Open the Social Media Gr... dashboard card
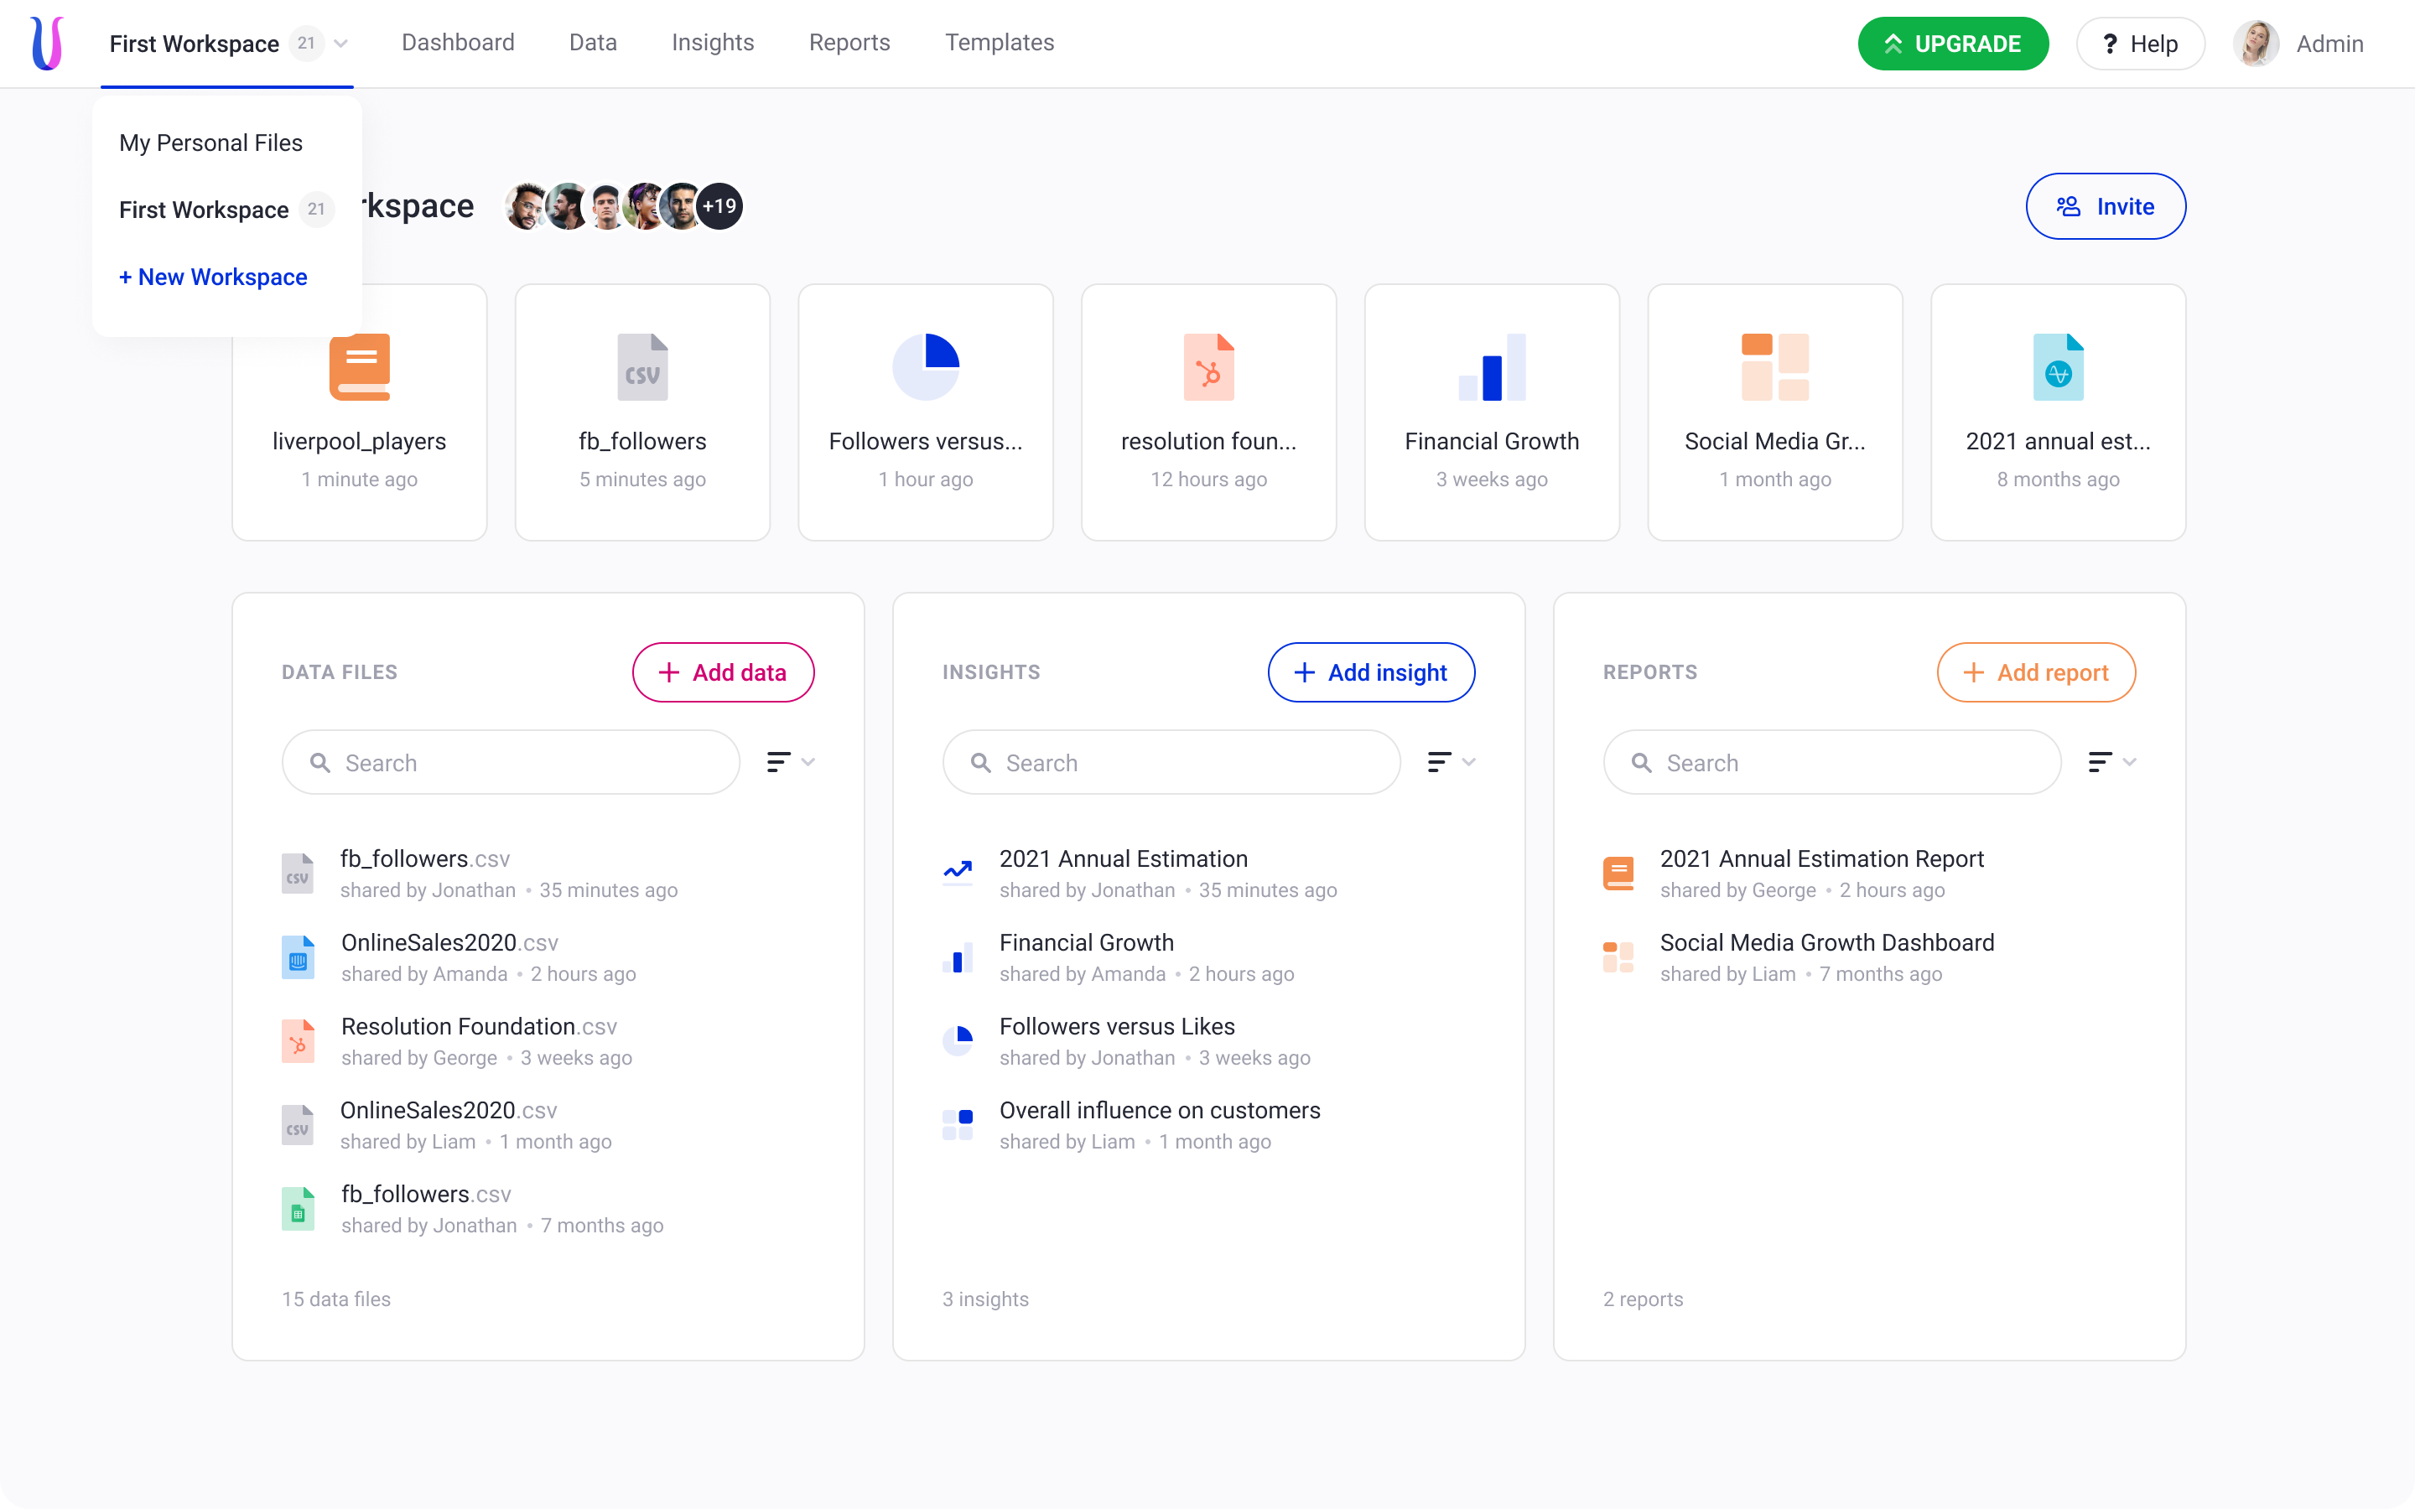The image size is (2415, 1509). pyautogui.click(x=1774, y=411)
